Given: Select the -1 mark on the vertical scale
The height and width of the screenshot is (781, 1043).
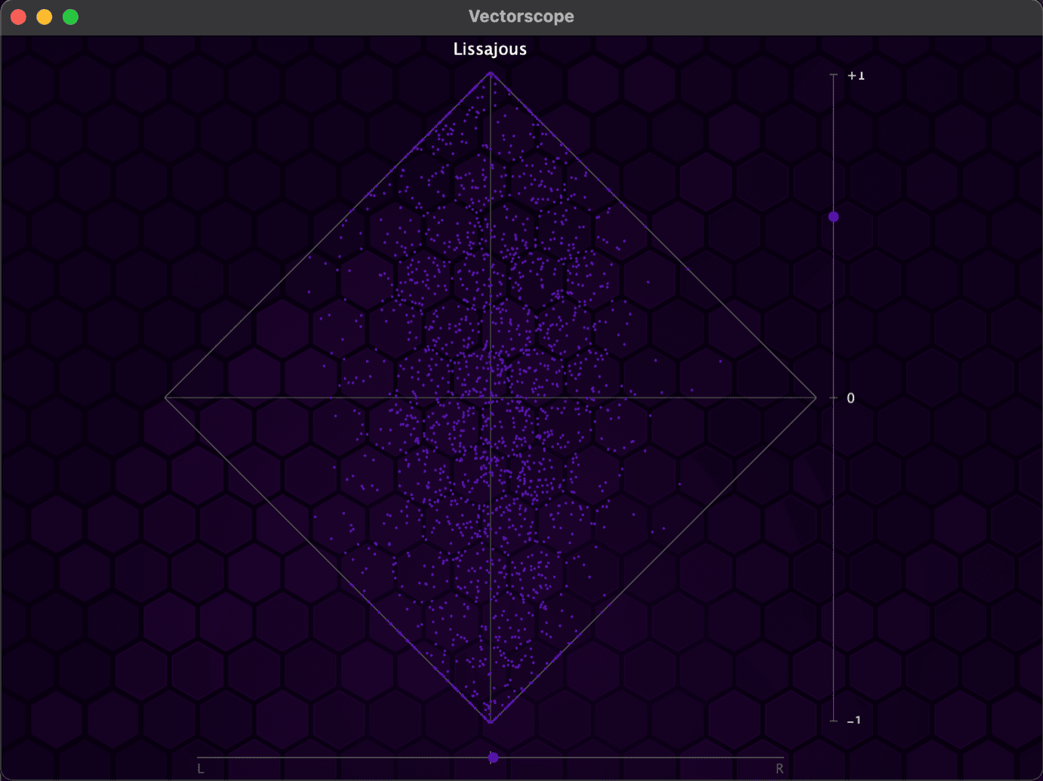Looking at the screenshot, I should click(x=854, y=720).
